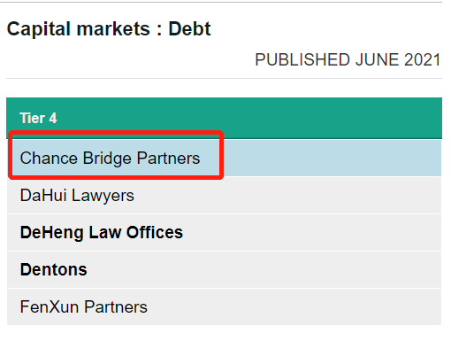Click blank space right of Dentons text
Viewport: 451px width, 341px height.
265,269
